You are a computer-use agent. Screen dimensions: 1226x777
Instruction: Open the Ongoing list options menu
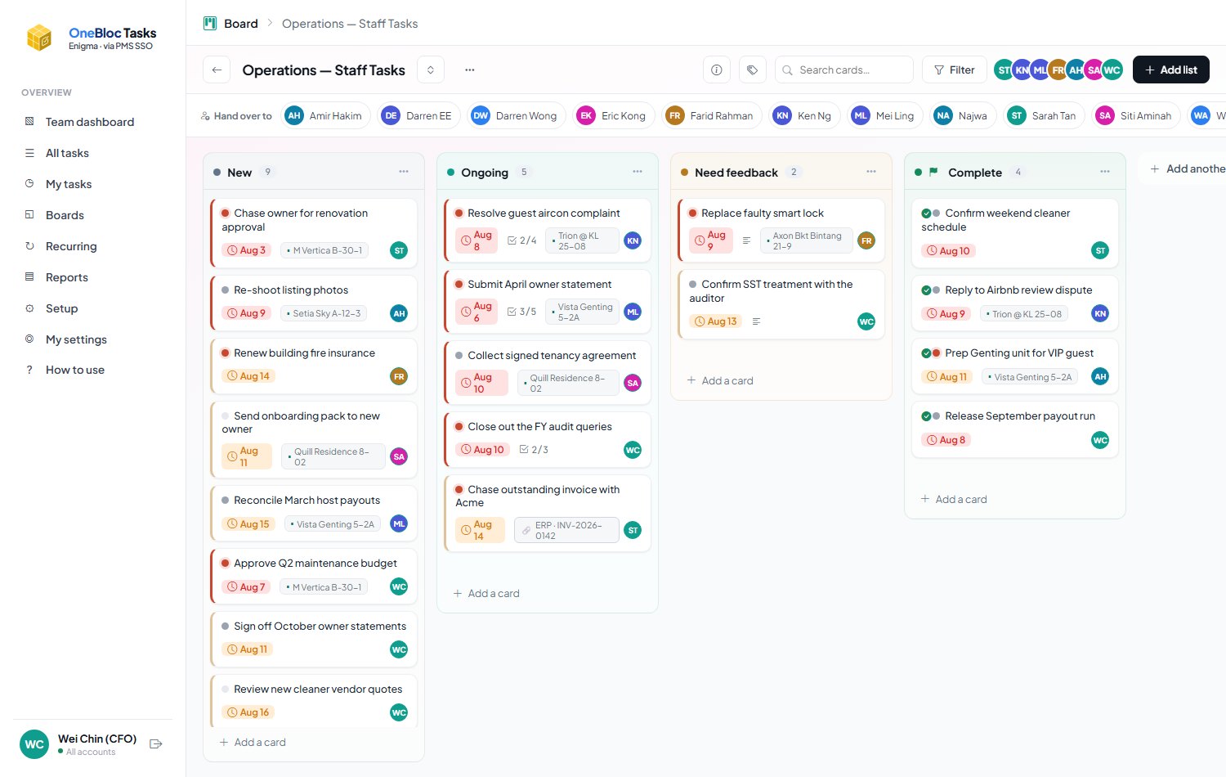pyautogui.click(x=638, y=172)
